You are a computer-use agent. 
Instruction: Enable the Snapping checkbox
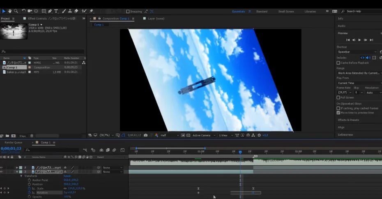tap(128, 12)
